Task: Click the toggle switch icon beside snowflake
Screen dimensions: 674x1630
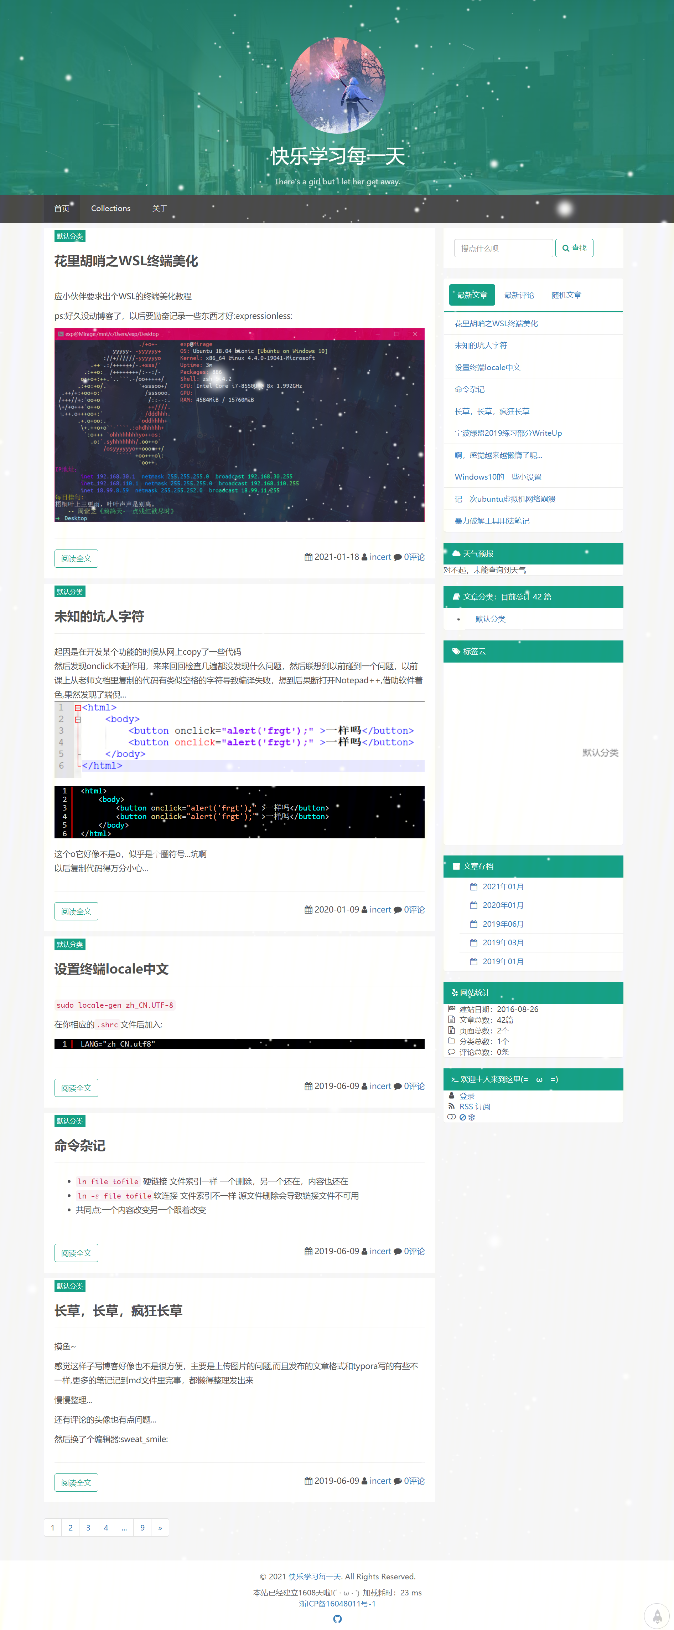Action: 451,1117
